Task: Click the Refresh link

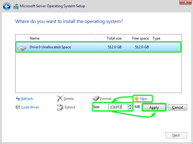Action: click(27, 99)
